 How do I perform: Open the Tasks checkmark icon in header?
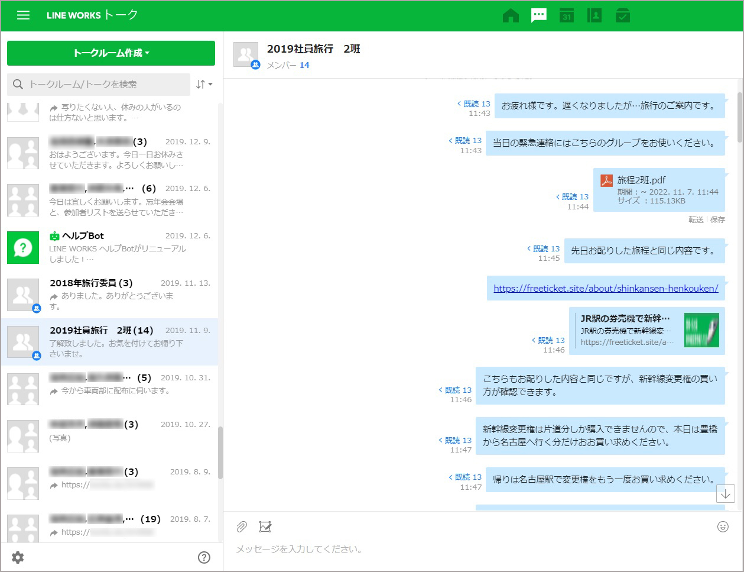click(622, 15)
